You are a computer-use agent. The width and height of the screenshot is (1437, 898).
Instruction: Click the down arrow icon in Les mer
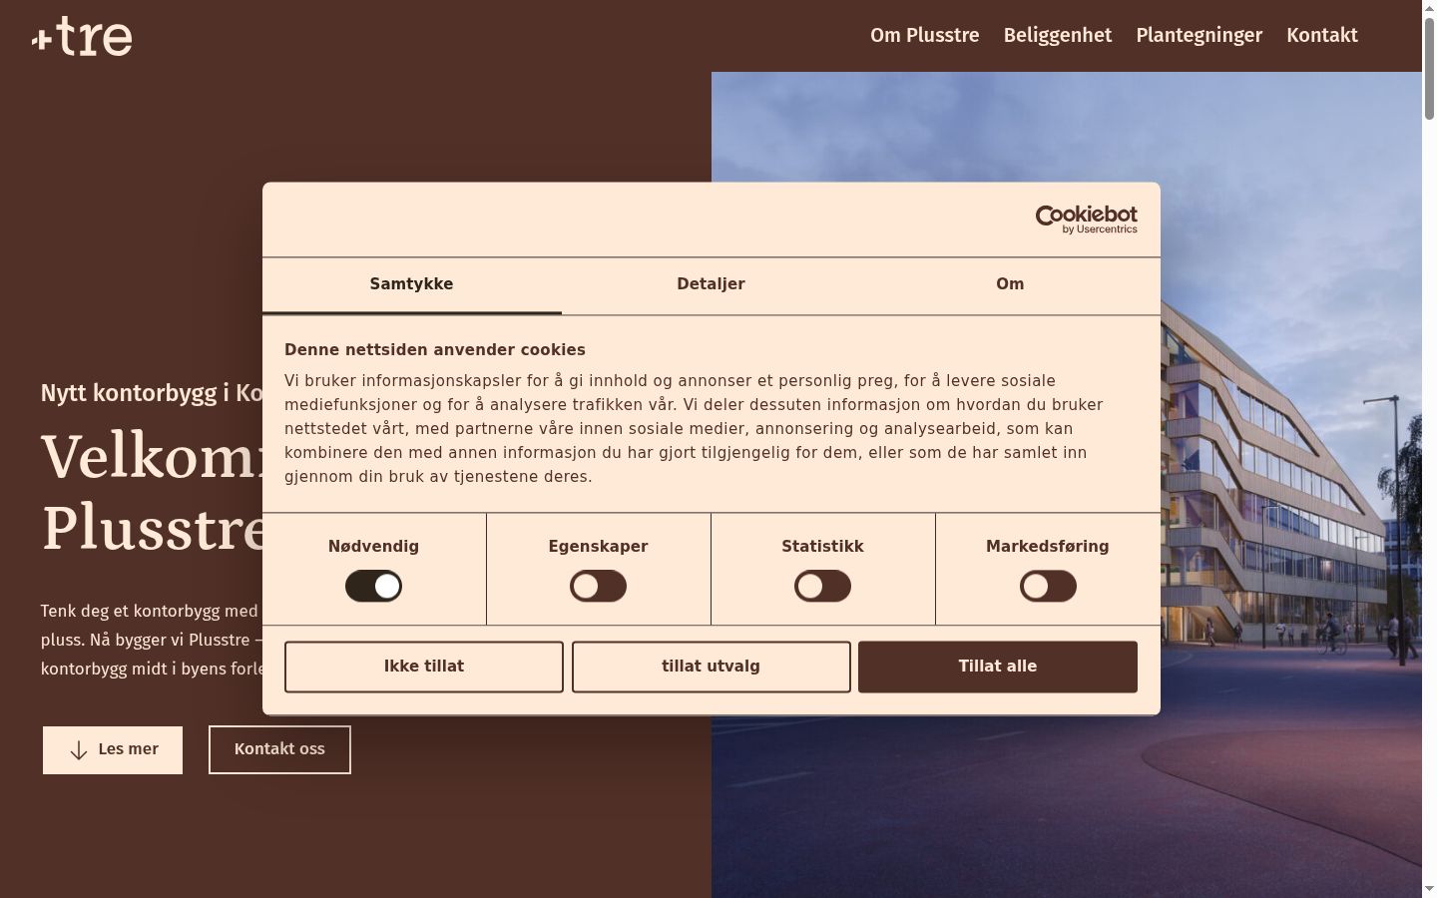tap(79, 750)
